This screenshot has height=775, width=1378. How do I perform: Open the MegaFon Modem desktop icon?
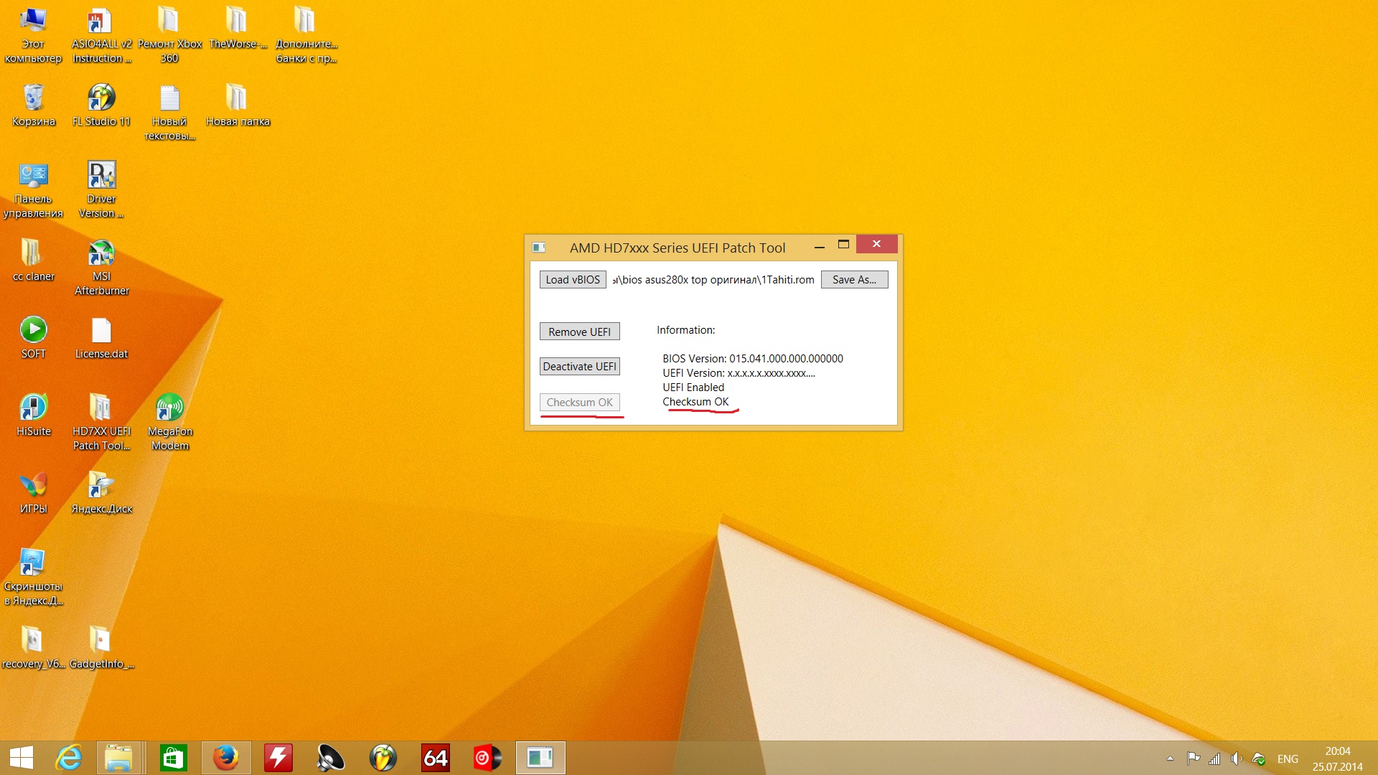click(x=170, y=422)
